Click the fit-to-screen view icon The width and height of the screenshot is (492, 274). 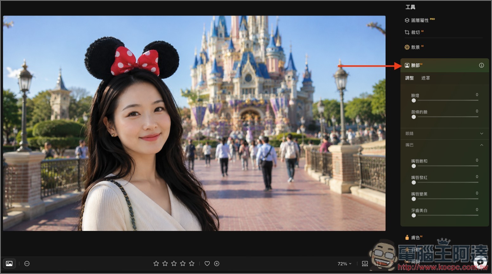click(365, 264)
